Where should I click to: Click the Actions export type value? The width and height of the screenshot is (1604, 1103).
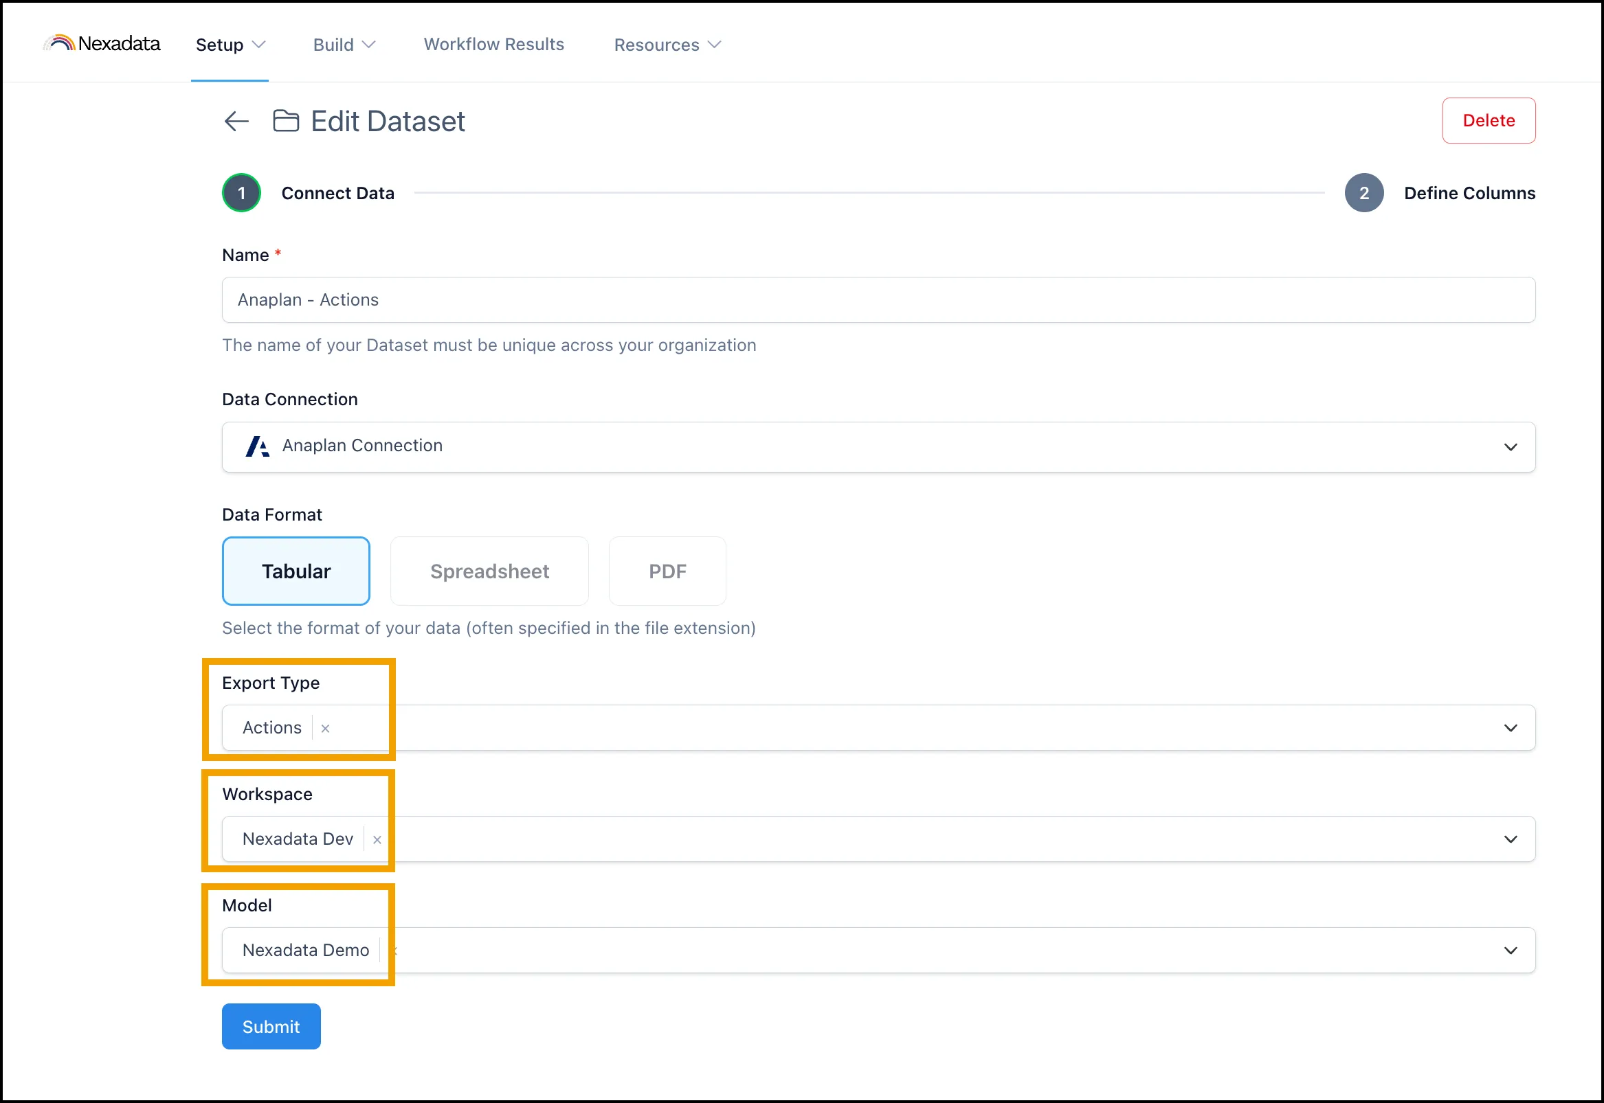click(x=271, y=728)
